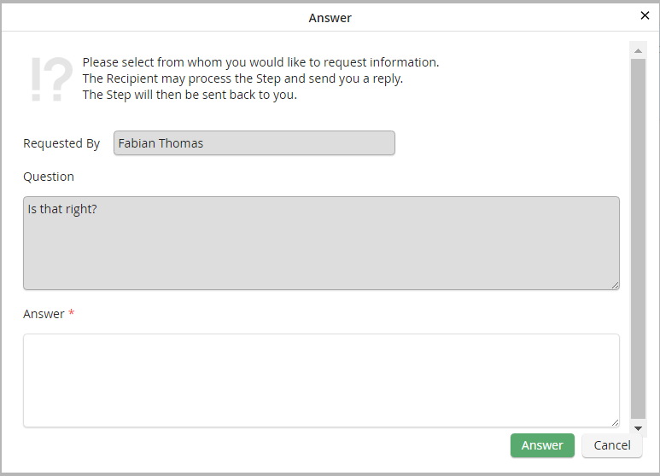Click the "Requested By" label
Viewport: 660px width, 476px height.
(x=61, y=143)
